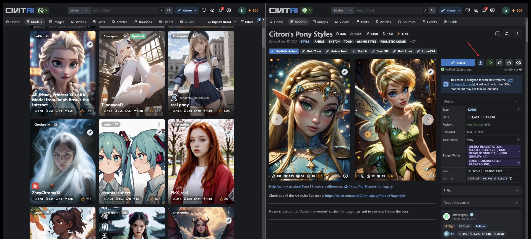The height and width of the screenshot is (239, 531).
Task: Follow CitronLegacy with the Follow button
Action: click(480, 226)
